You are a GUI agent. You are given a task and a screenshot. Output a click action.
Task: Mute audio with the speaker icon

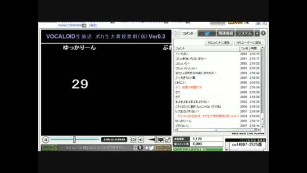point(141,140)
